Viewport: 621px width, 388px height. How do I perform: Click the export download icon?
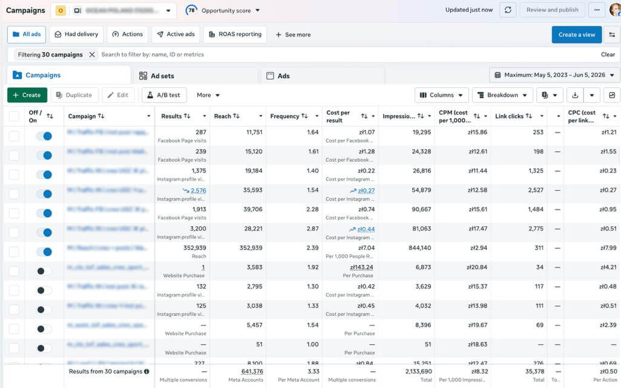click(x=575, y=95)
